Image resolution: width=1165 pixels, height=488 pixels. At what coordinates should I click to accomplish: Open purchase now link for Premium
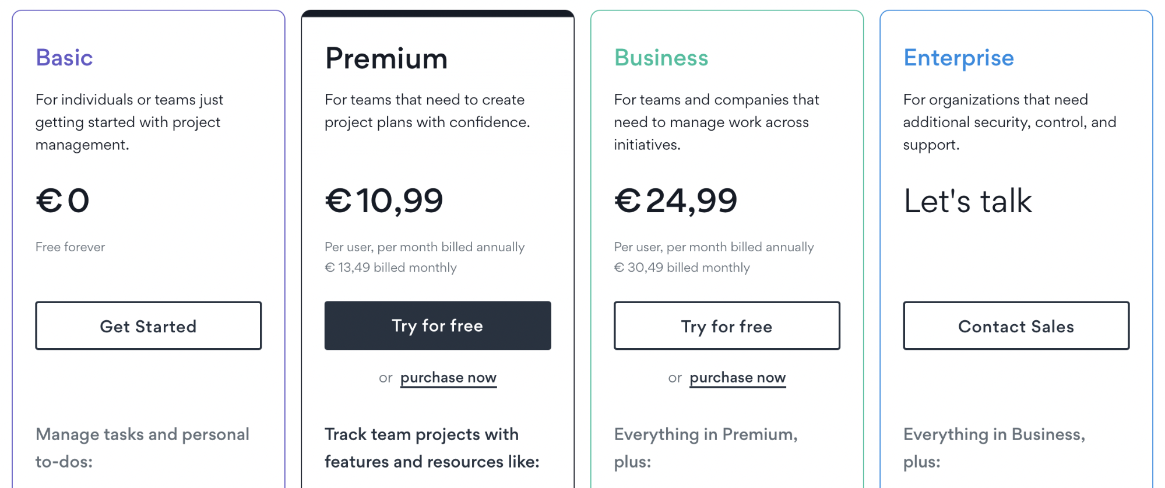(448, 378)
